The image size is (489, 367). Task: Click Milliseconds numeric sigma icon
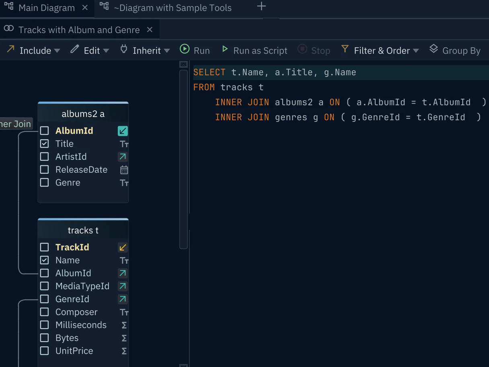click(x=124, y=325)
